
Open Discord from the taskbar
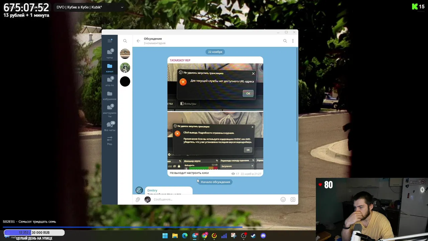263,236
